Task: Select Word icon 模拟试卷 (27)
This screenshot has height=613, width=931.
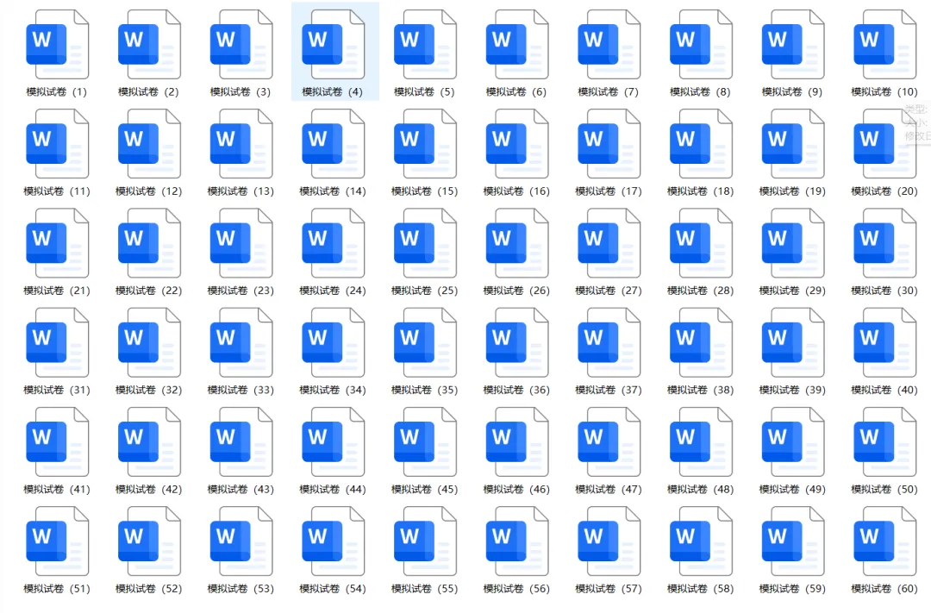Action: click(609, 243)
